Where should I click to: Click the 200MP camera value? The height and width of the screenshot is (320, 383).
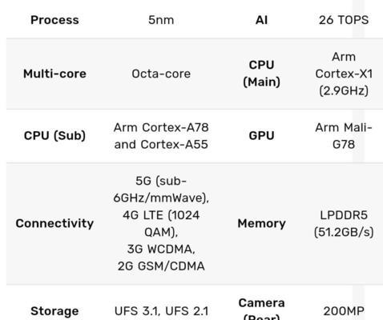point(344,311)
